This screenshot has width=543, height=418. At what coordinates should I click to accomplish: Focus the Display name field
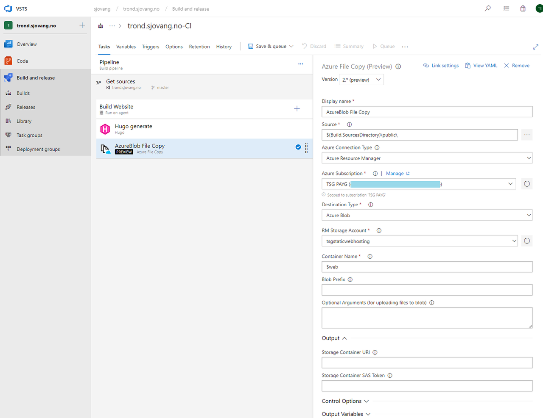point(427,112)
